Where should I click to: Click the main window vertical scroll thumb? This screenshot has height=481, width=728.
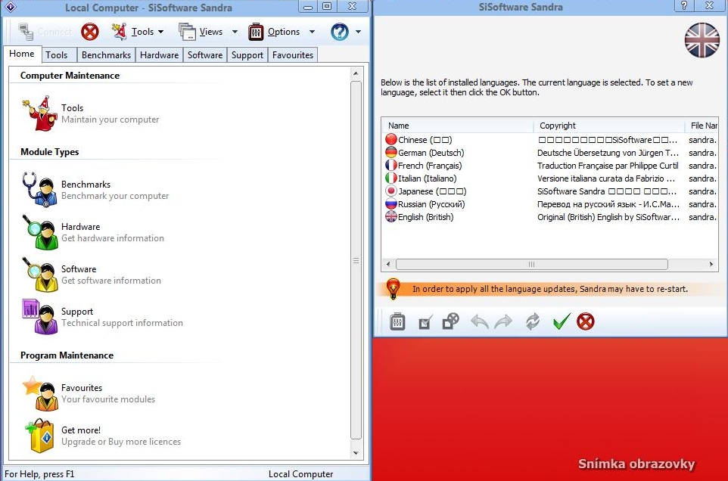(356, 260)
